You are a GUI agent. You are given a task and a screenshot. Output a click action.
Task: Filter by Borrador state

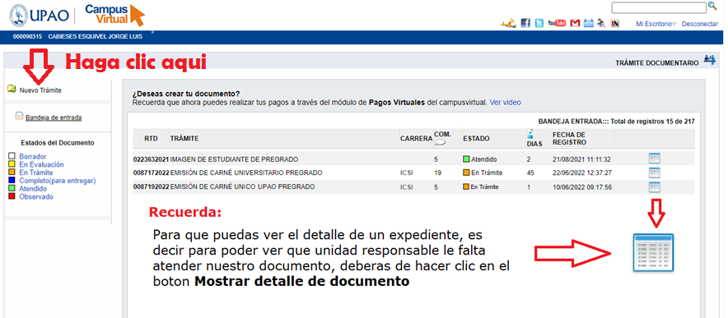pos(32,157)
